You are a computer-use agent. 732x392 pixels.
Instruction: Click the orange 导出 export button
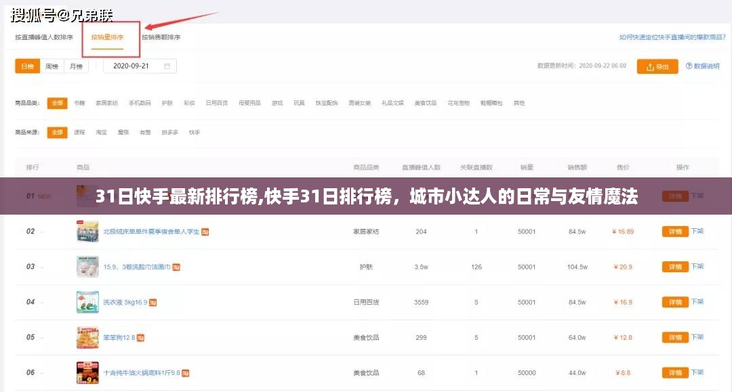click(657, 66)
